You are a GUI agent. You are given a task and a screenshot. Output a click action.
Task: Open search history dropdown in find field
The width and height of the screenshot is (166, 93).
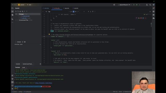pos(46,12)
